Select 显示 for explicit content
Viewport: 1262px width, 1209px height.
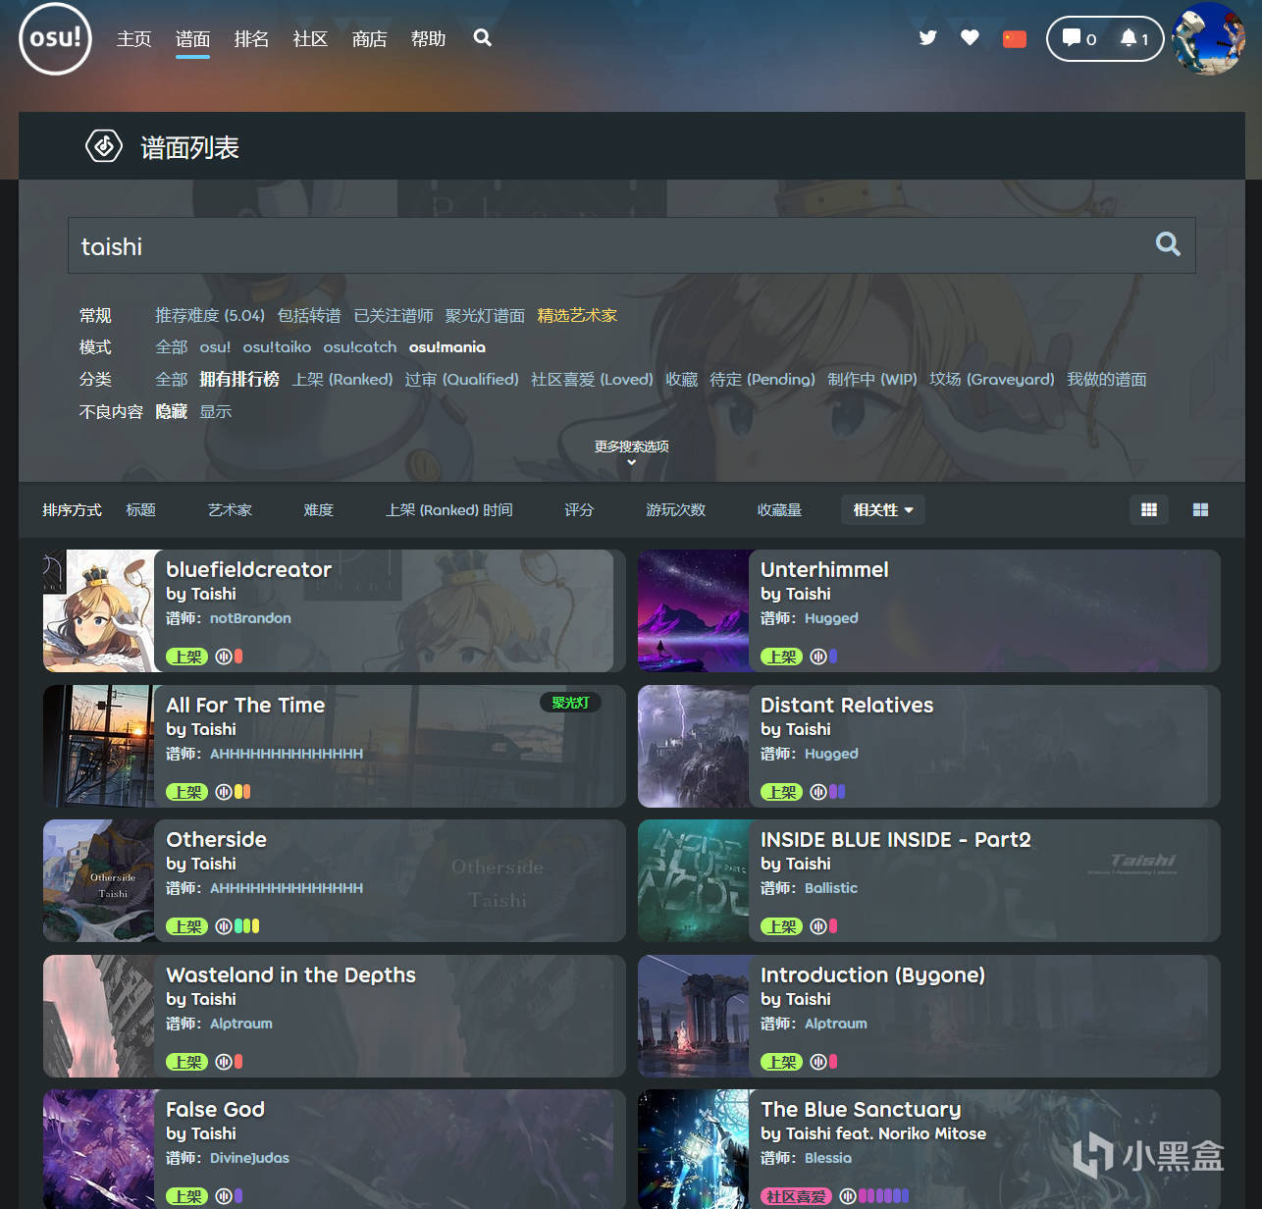coord(216,411)
